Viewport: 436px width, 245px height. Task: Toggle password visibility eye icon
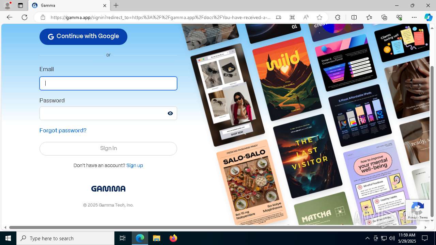pyautogui.click(x=170, y=113)
